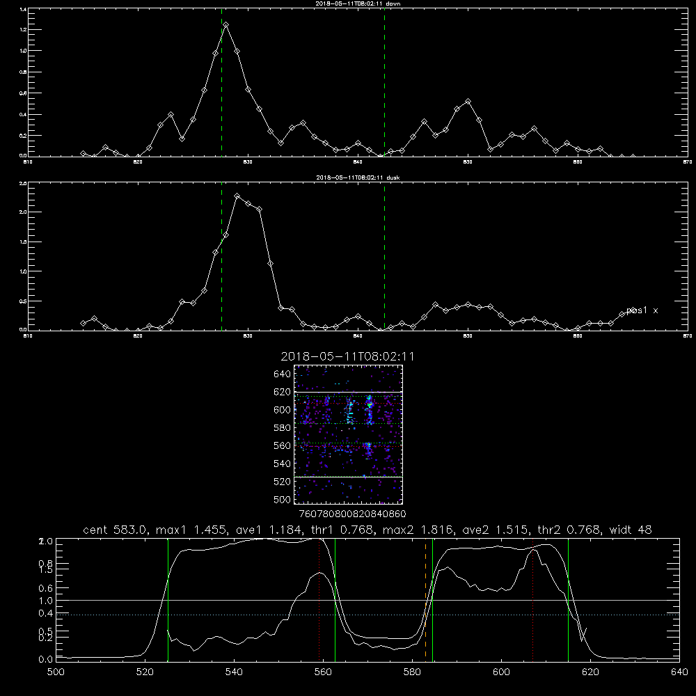Click the '2018-05-11T08:02:11 dusk' plot title
Image resolution: width=696 pixels, height=696 pixels.
pyautogui.click(x=358, y=177)
